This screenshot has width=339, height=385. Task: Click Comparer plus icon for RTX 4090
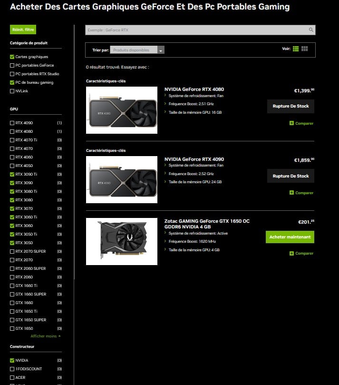[x=291, y=192]
